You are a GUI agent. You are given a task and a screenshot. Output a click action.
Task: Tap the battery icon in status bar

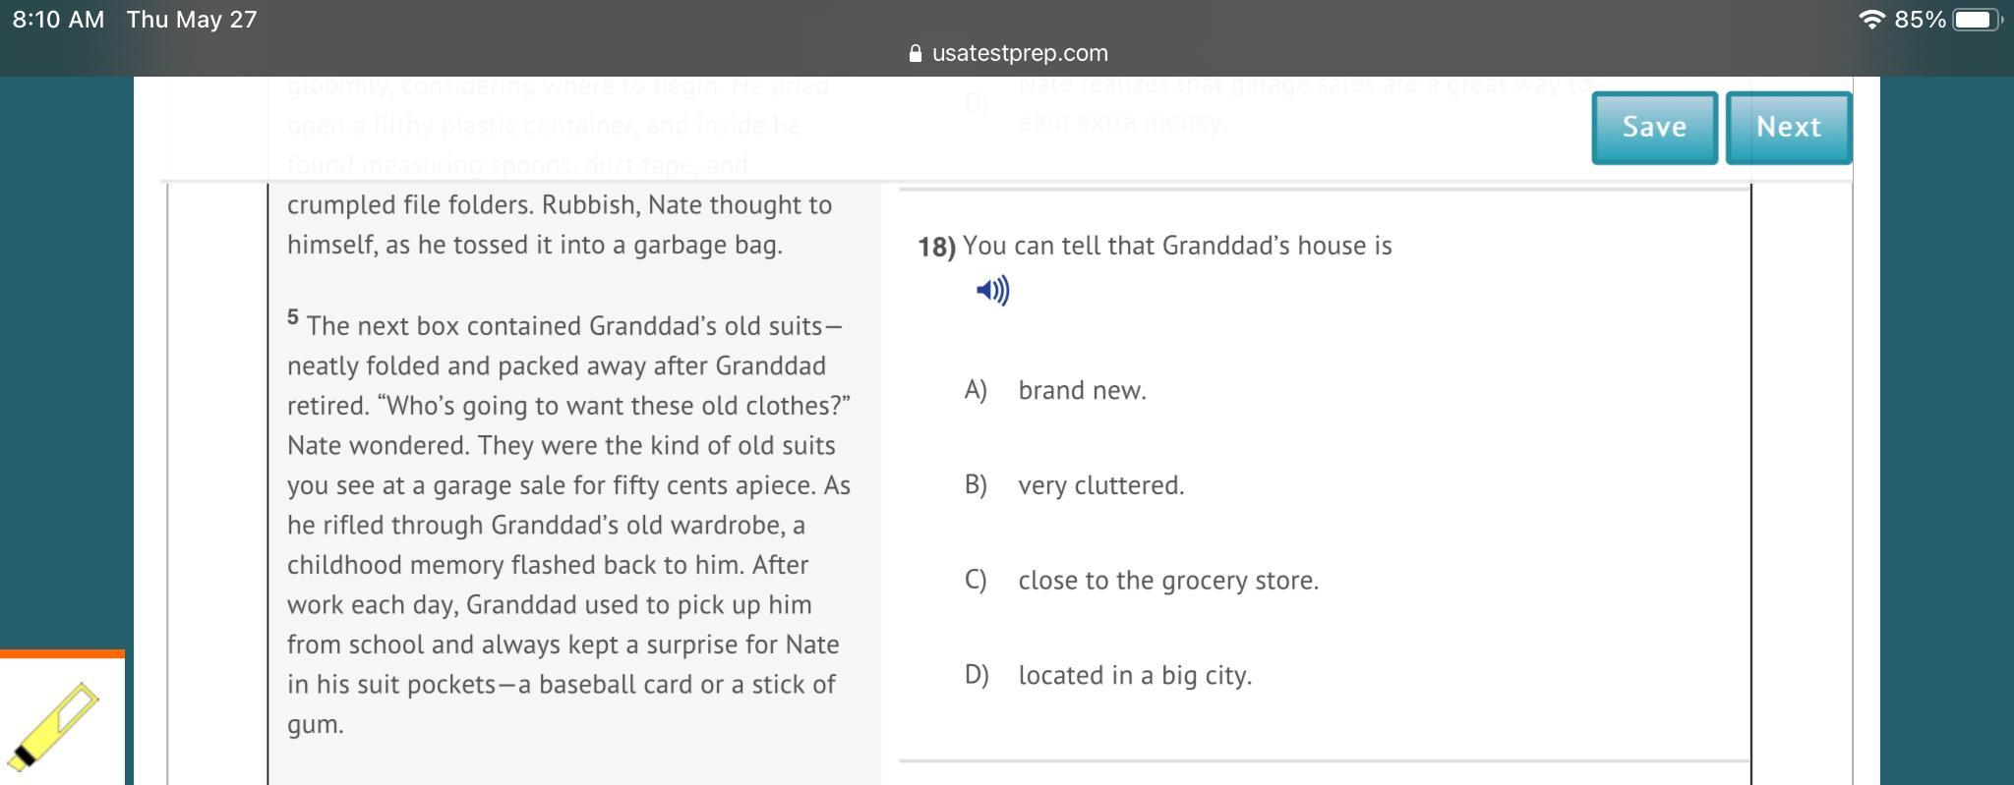pyautogui.click(x=1978, y=20)
